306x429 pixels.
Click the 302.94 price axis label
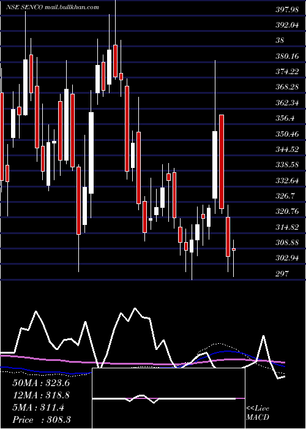click(287, 258)
